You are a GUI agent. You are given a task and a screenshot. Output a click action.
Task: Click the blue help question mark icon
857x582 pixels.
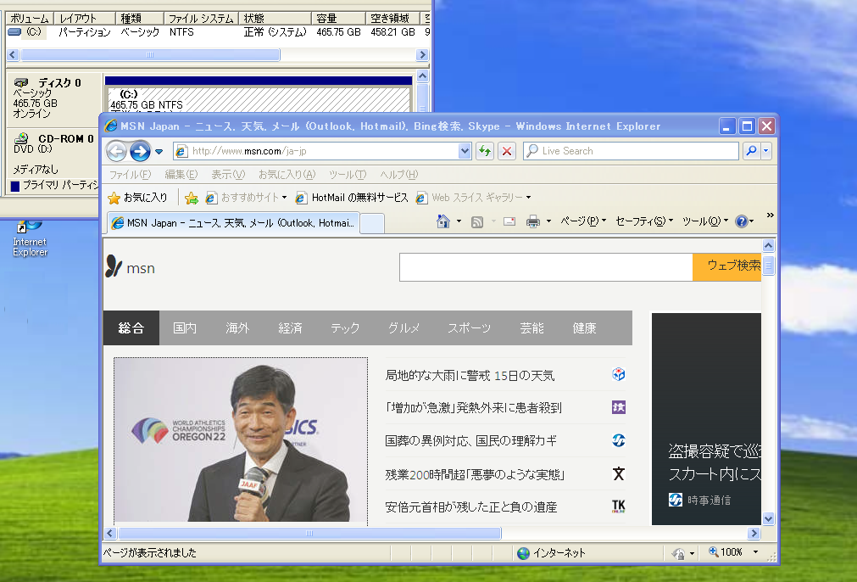click(742, 221)
